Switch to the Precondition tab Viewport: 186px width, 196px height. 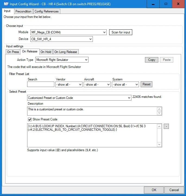click(23, 11)
